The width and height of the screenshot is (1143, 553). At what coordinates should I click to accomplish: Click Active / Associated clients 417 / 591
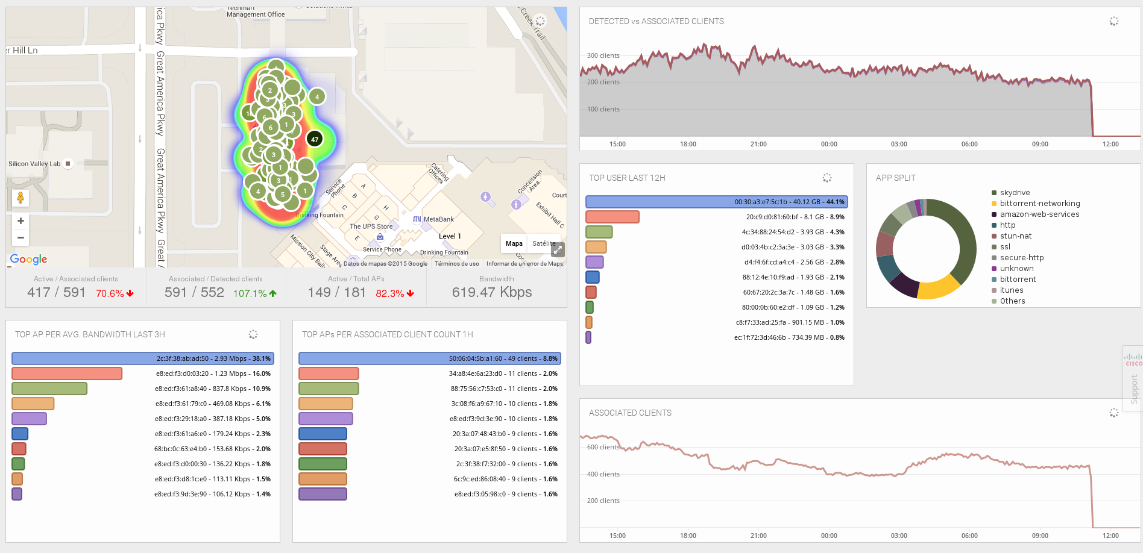coord(57,293)
